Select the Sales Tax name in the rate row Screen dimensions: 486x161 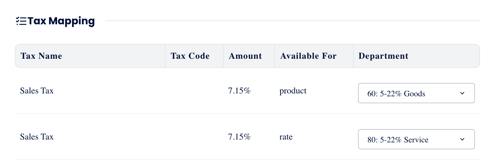click(x=37, y=137)
